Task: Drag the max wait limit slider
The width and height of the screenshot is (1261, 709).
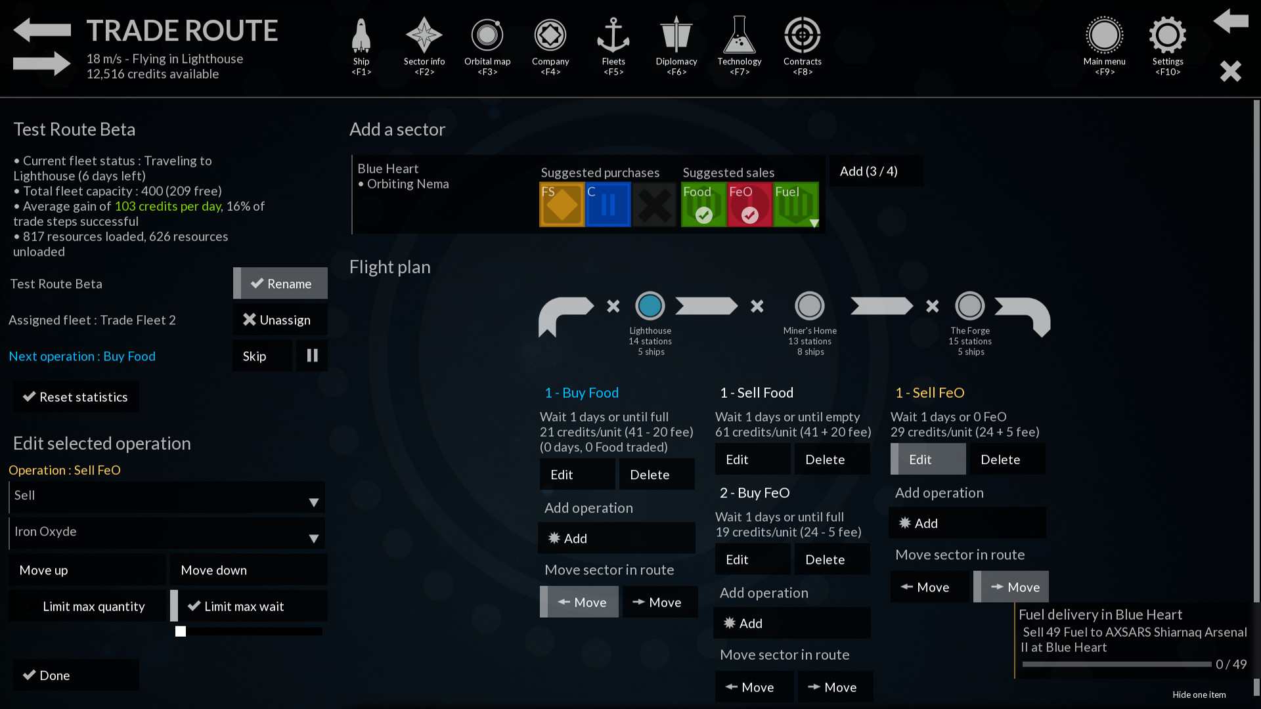Action: coord(179,631)
